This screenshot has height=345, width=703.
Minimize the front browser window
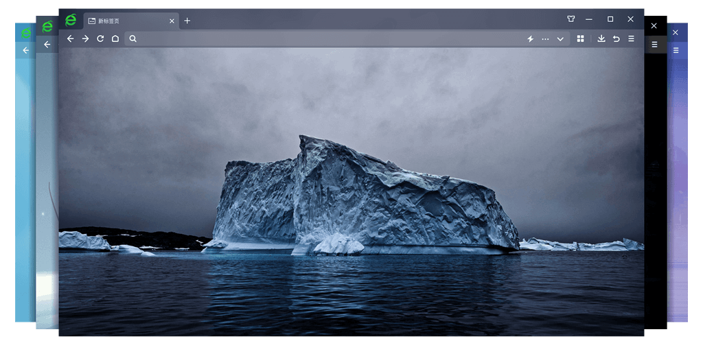coord(589,19)
